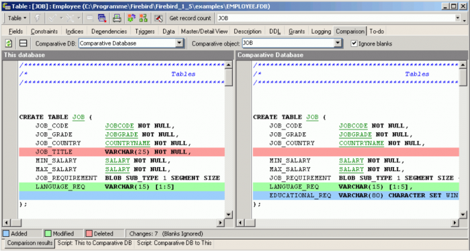Open the Indices tab

75,31
